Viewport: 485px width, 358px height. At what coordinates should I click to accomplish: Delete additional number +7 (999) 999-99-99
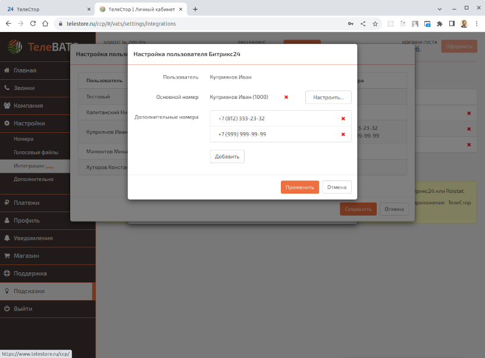click(x=343, y=135)
